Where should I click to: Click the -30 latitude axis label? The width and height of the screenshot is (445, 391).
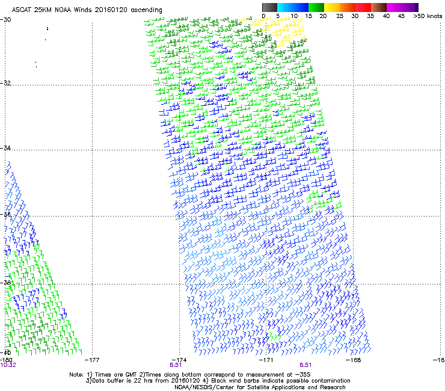(x=5, y=20)
